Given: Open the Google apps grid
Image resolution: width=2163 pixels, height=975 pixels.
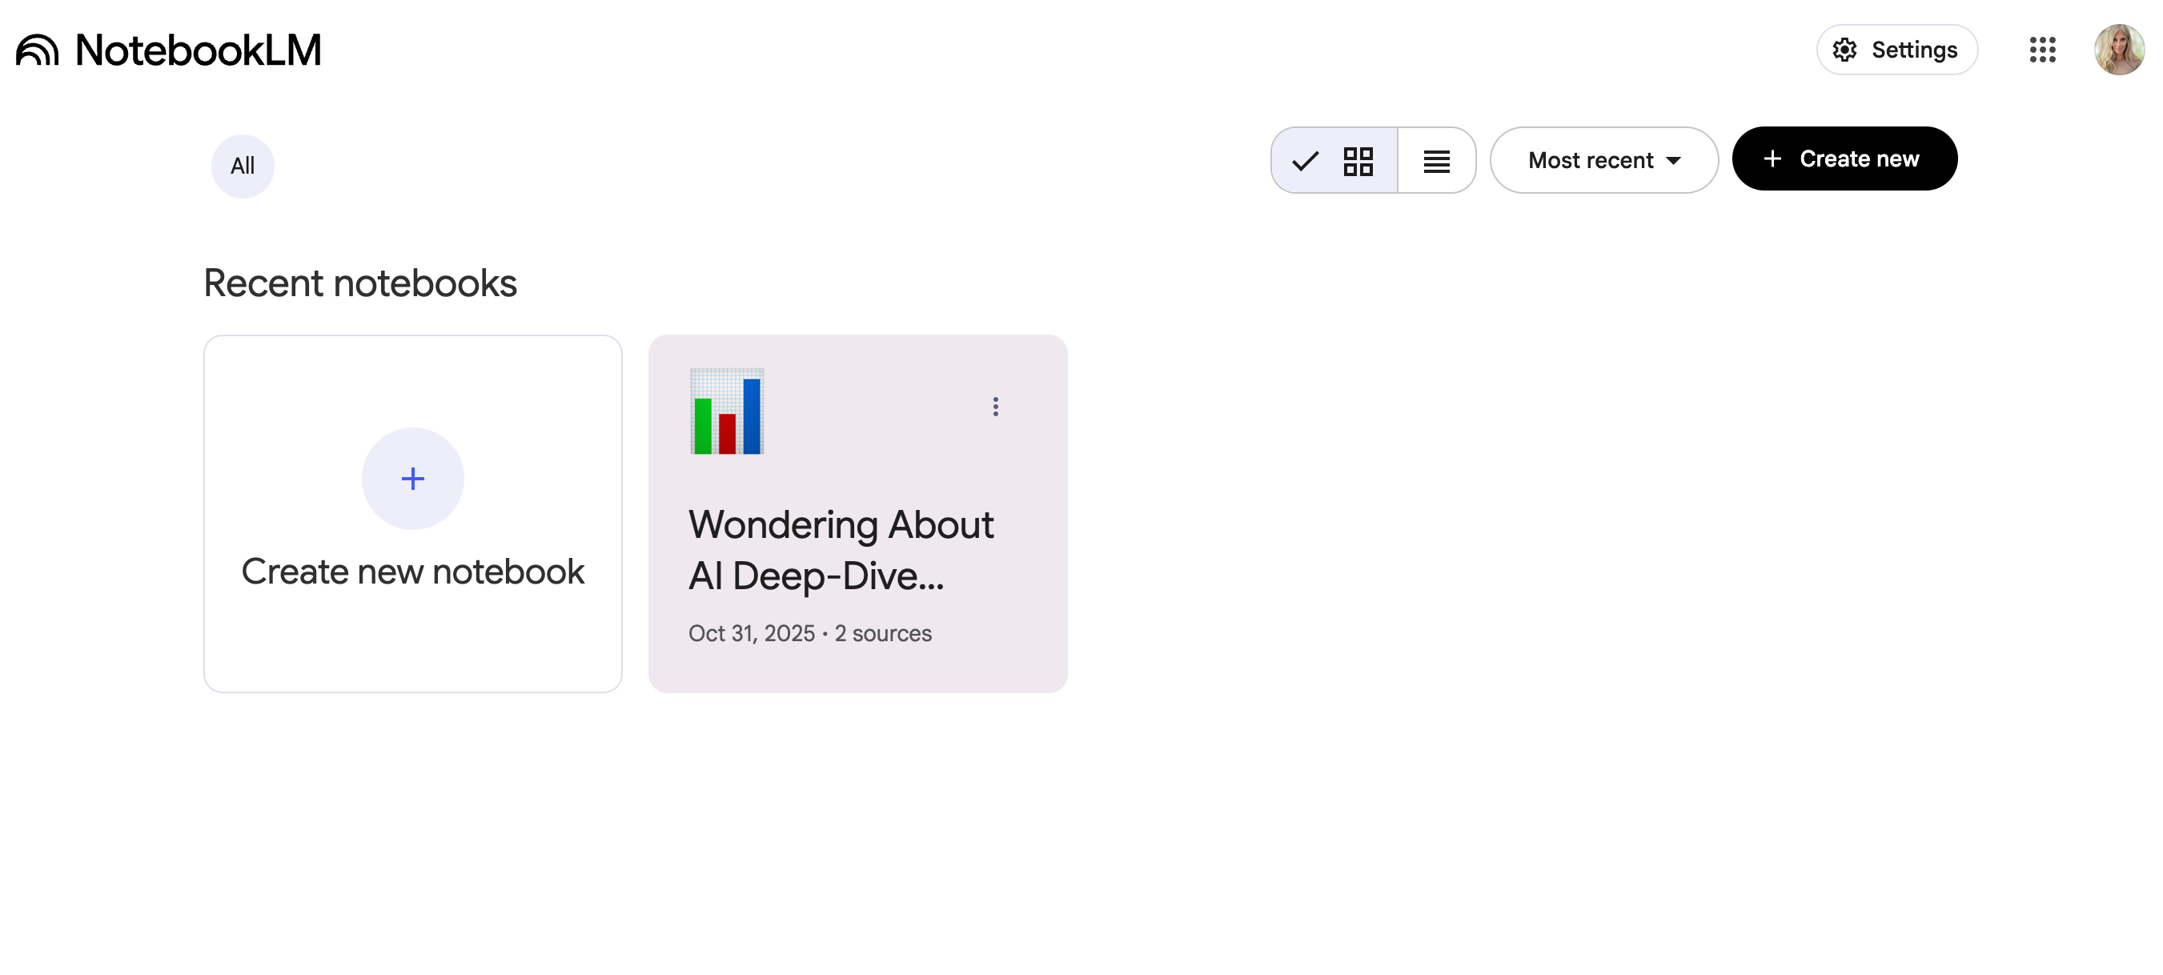Looking at the screenshot, I should (x=2042, y=50).
